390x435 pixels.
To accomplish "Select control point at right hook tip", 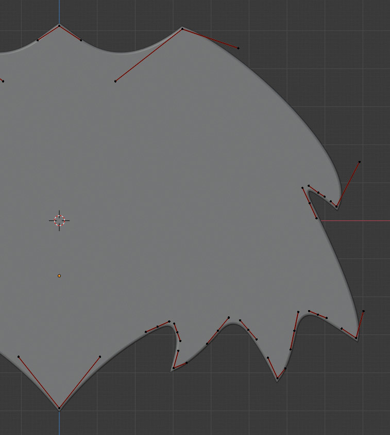I will pyautogui.click(x=336, y=206).
